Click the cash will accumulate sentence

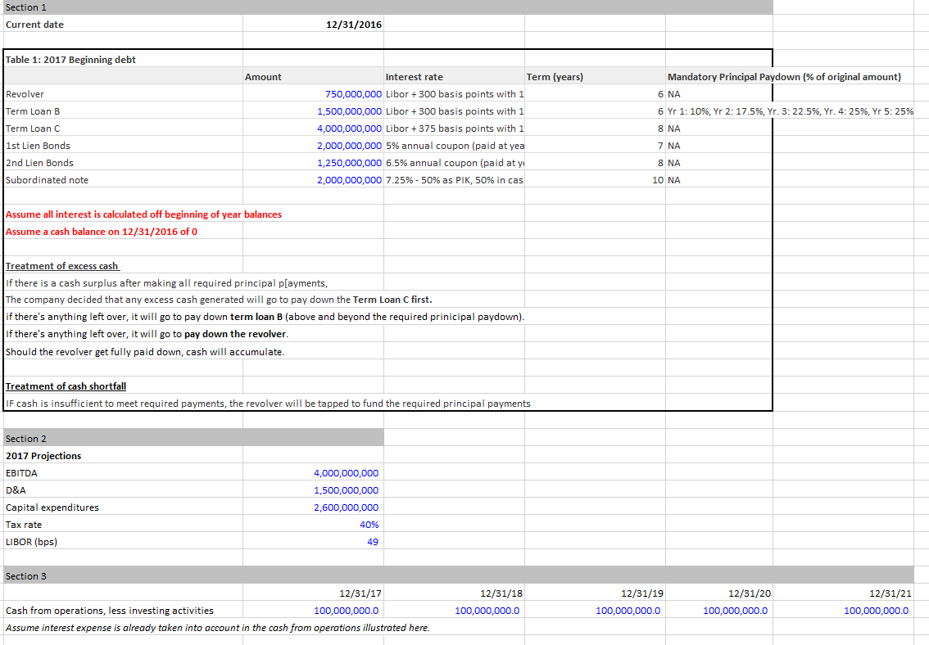145,351
